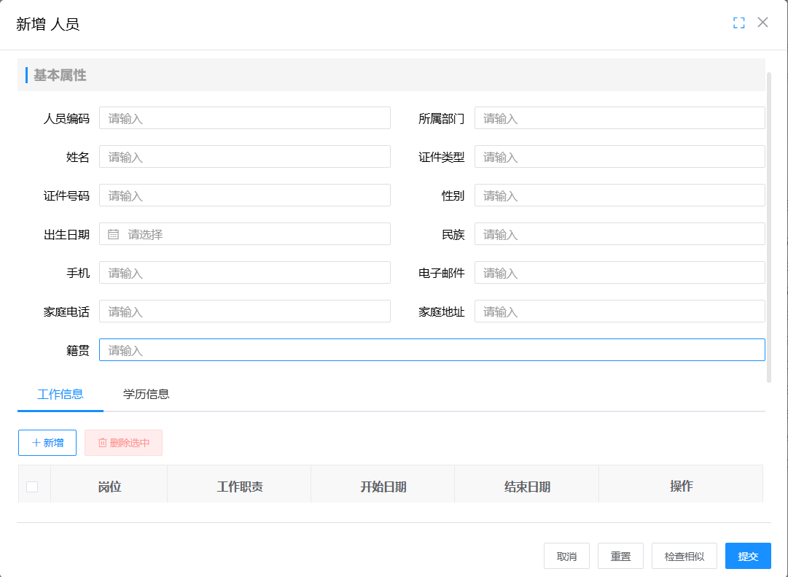Click the 检查相似 button
This screenshot has height=577, width=788.
tap(684, 556)
